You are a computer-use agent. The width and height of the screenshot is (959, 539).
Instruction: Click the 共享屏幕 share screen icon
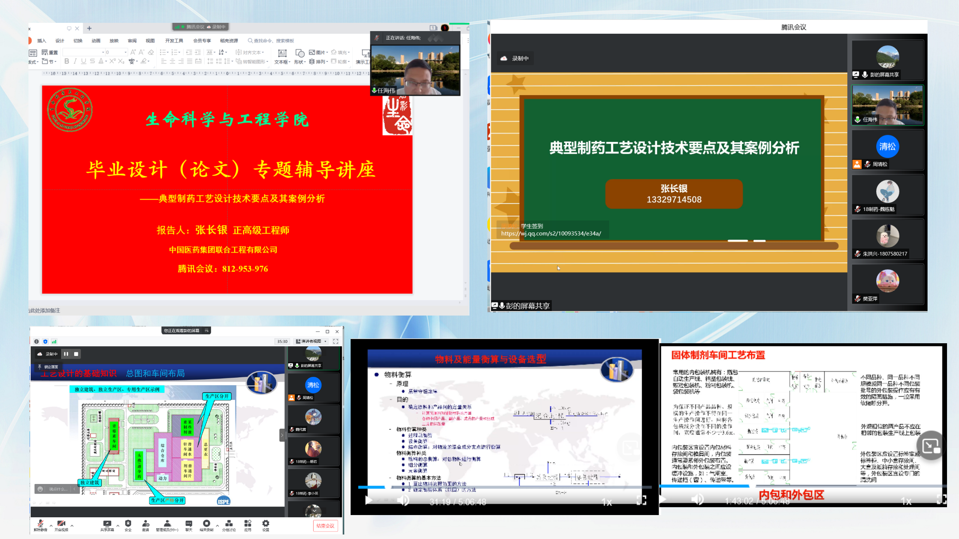click(x=107, y=524)
